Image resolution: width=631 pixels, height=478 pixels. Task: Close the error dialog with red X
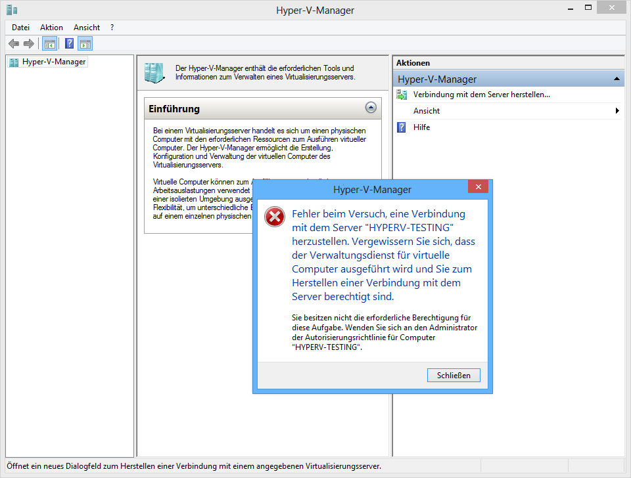coord(478,186)
